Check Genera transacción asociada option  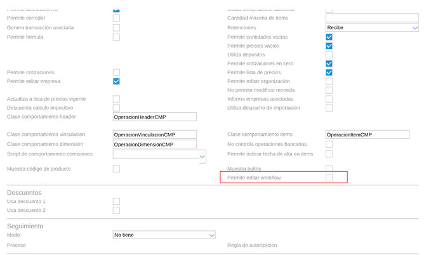[116, 28]
